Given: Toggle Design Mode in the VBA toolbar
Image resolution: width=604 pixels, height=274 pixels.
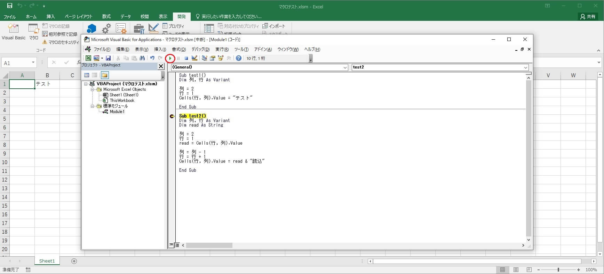Looking at the screenshot, I should pos(194,58).
